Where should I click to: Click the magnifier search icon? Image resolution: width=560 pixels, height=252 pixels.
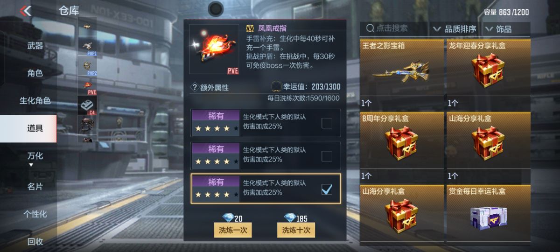click(x=370, y=28)
